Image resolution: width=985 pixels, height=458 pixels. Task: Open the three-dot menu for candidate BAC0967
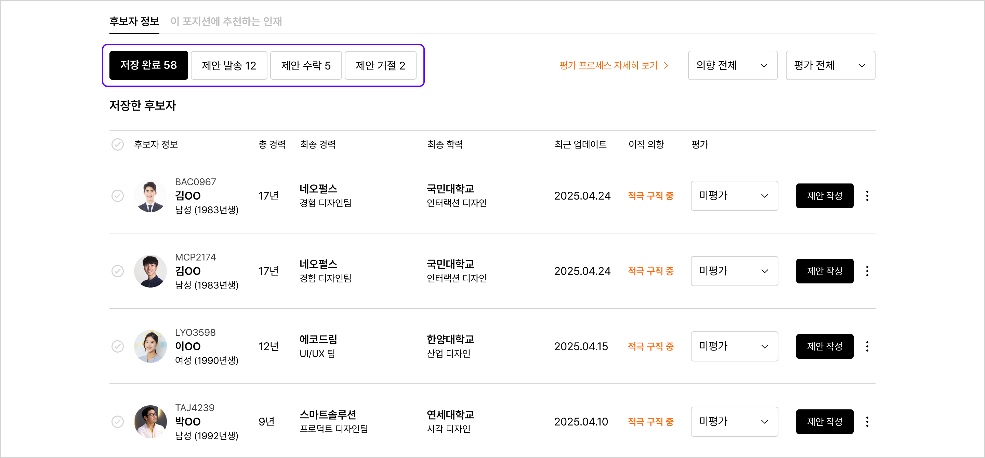pyautogui.click(x=867, y=195)
